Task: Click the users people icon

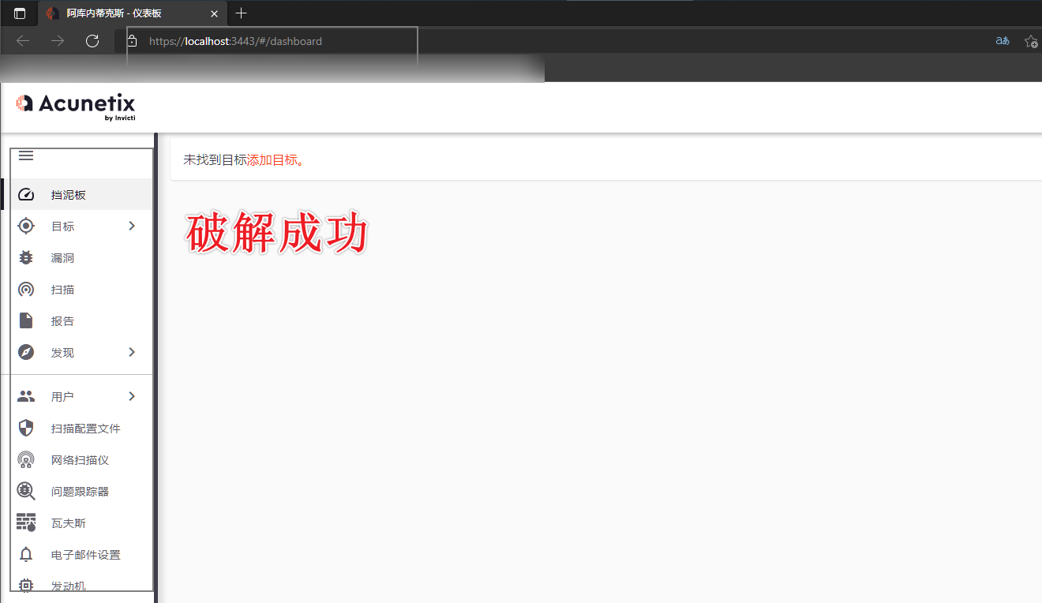Action: tap(26, 396)
